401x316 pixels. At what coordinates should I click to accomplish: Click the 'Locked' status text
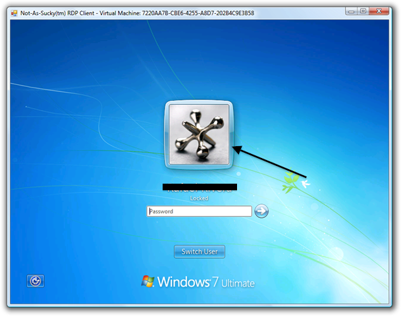point(200,198)
